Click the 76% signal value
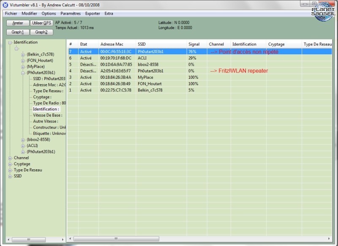Image resolution: width=338 pixels, height=246 pixels. point(192,51)
